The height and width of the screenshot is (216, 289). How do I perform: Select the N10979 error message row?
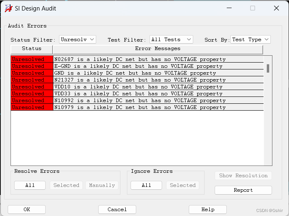click(x=140, y=107)
